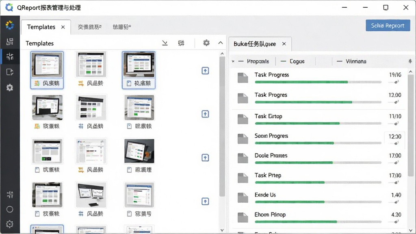This screenshot has height=234, width=416.
Task: Select the highlighted templates icon in the sidebar
Action: point(10,56)
